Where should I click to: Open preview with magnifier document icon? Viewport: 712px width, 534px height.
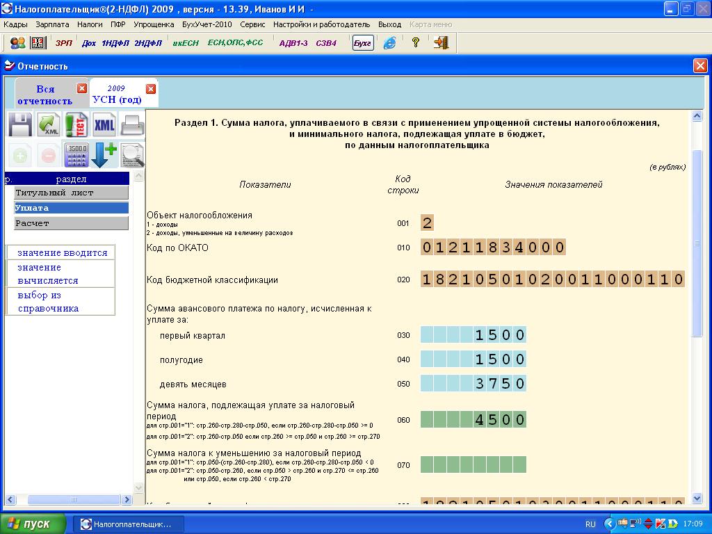(132, 155)
